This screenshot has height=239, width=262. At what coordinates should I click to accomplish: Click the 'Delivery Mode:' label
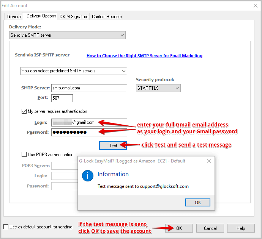pyautogui.click(x=25, y=27)
